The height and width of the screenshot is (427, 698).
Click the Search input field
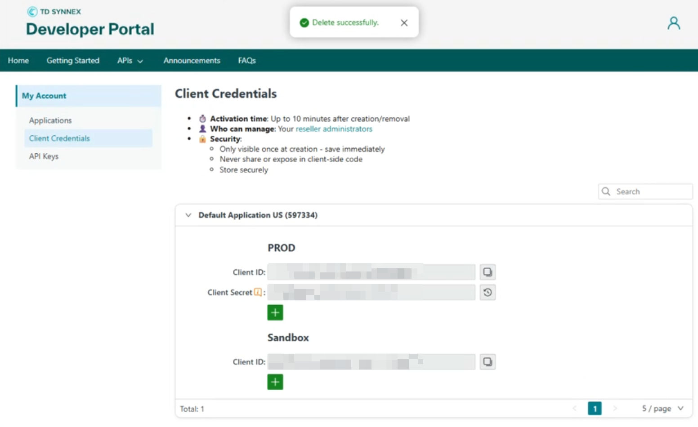click(650, 191)
